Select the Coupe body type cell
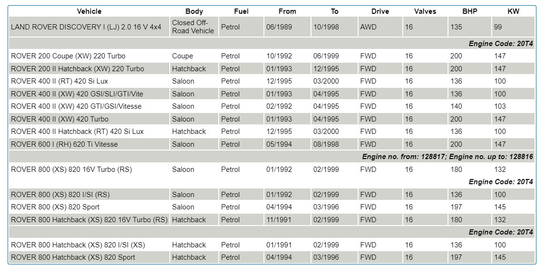This screenshot has height=273, width=545. coord(183,56)
